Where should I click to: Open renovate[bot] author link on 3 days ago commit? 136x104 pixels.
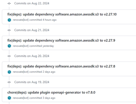(21, 98)
